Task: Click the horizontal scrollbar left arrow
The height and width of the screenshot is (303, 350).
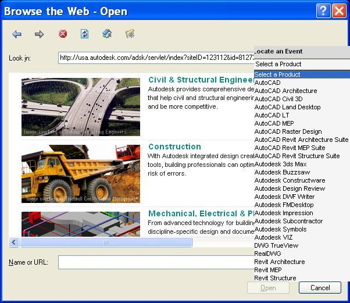Action: [x=14, y=243]
